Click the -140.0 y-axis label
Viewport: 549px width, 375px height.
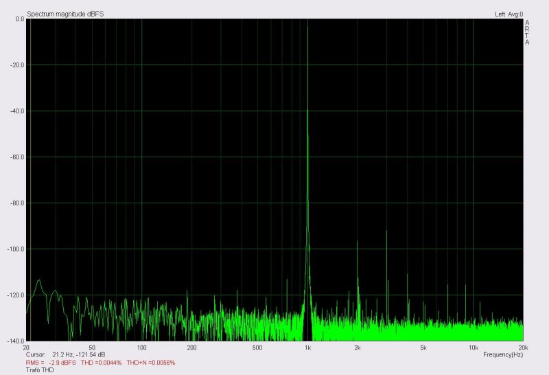(x=16, y=341)
